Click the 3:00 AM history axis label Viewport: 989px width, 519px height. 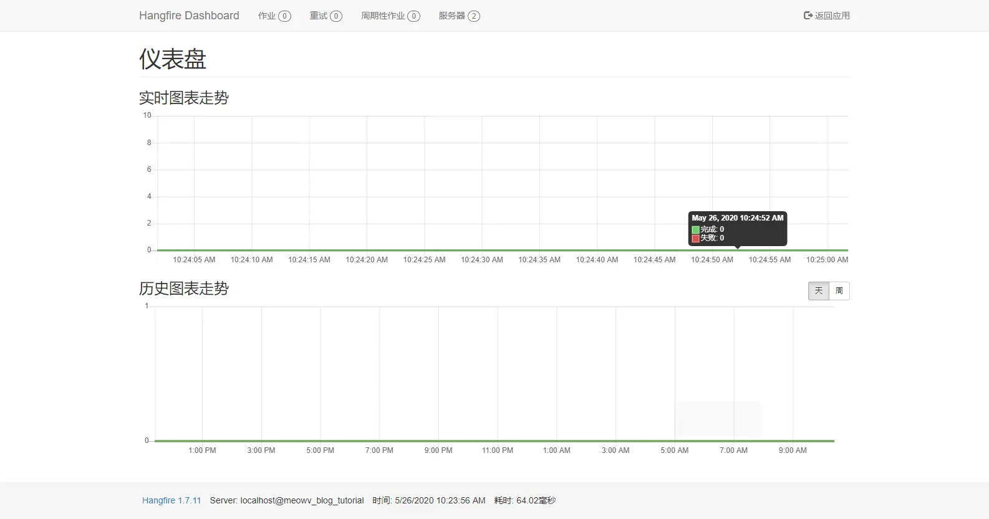click(615, 450)
